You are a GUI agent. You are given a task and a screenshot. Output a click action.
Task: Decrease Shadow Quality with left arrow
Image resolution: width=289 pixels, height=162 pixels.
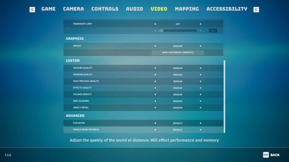[x=155, y=75]
